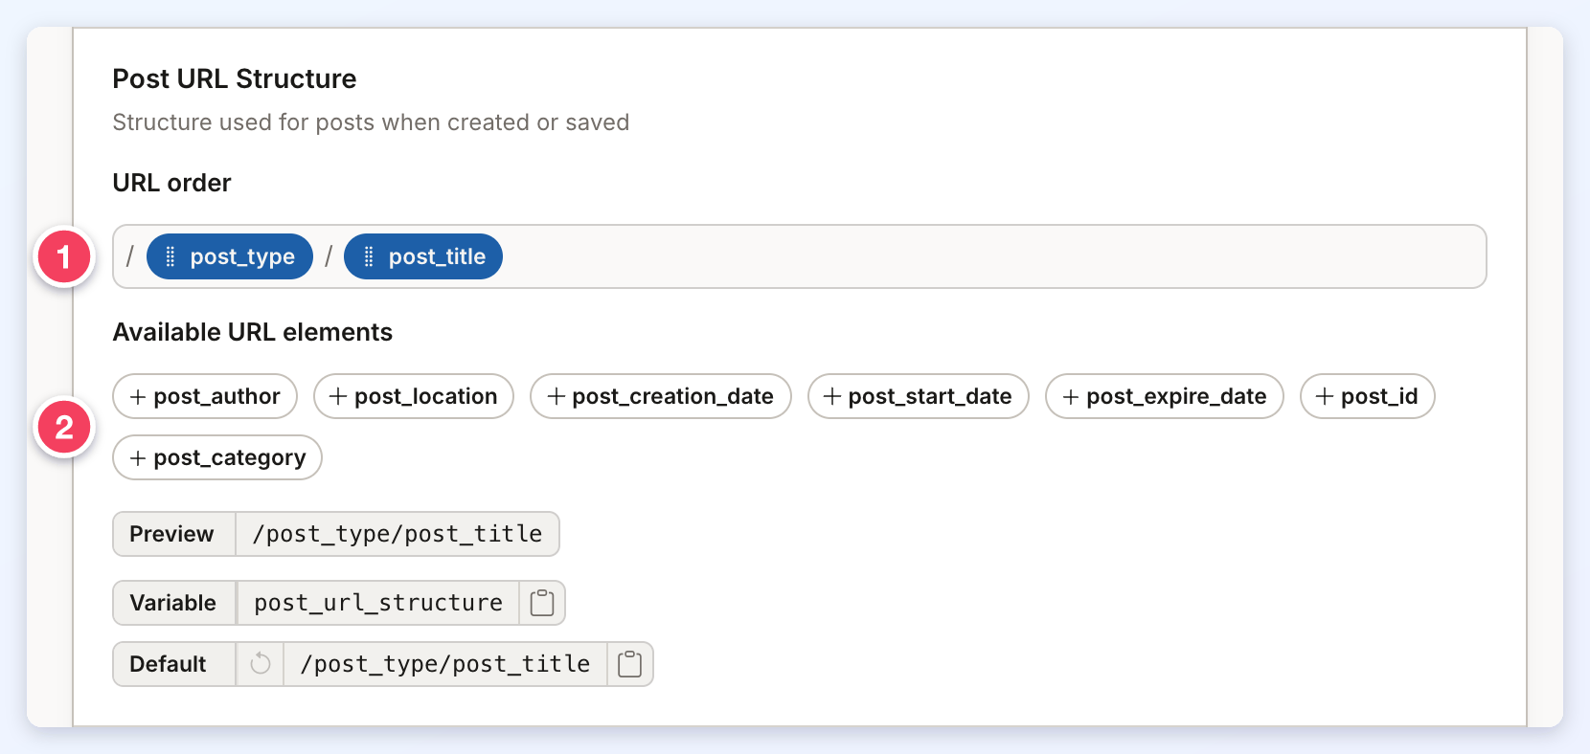Add the post_location URL element

click(414, 396)
